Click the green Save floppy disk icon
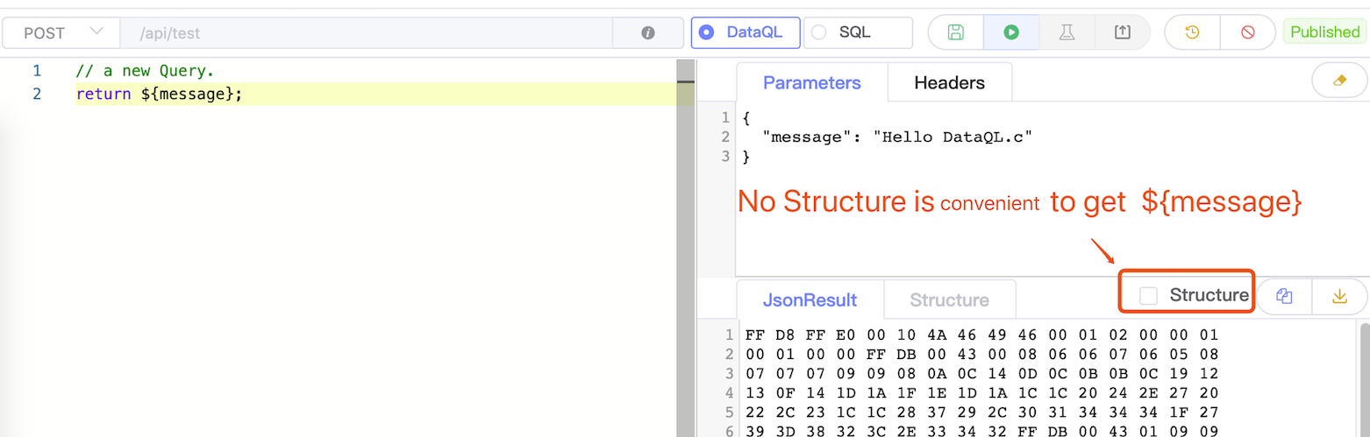Image resolution: width=1370 pixels, height=437 pixels. (956, 32)
